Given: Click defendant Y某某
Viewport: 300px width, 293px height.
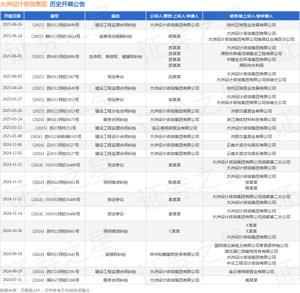Looking at the screenshot, I should 251,225.
